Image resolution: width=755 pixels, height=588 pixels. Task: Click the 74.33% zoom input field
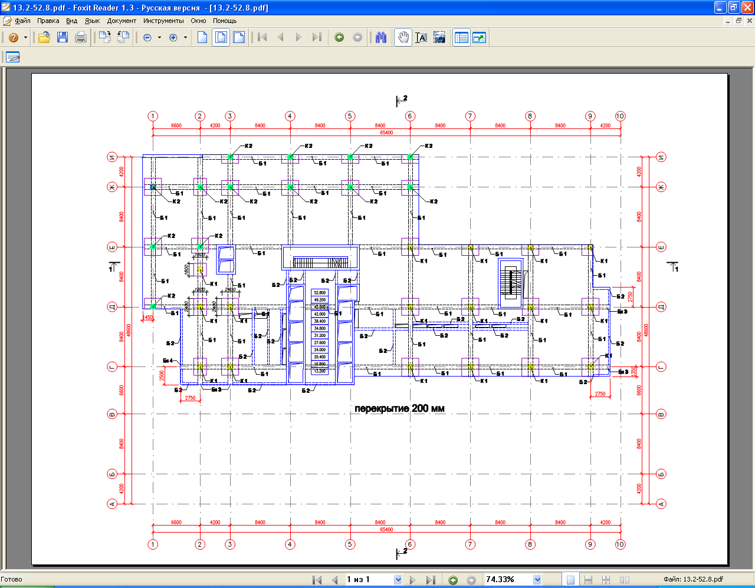(x=507, y=580)
